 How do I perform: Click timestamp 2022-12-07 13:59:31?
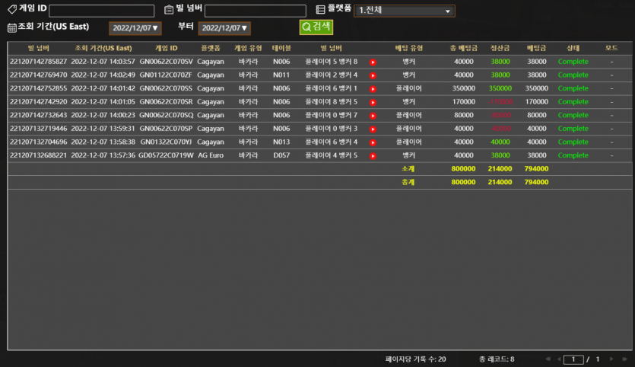click(x=103, y=129)
